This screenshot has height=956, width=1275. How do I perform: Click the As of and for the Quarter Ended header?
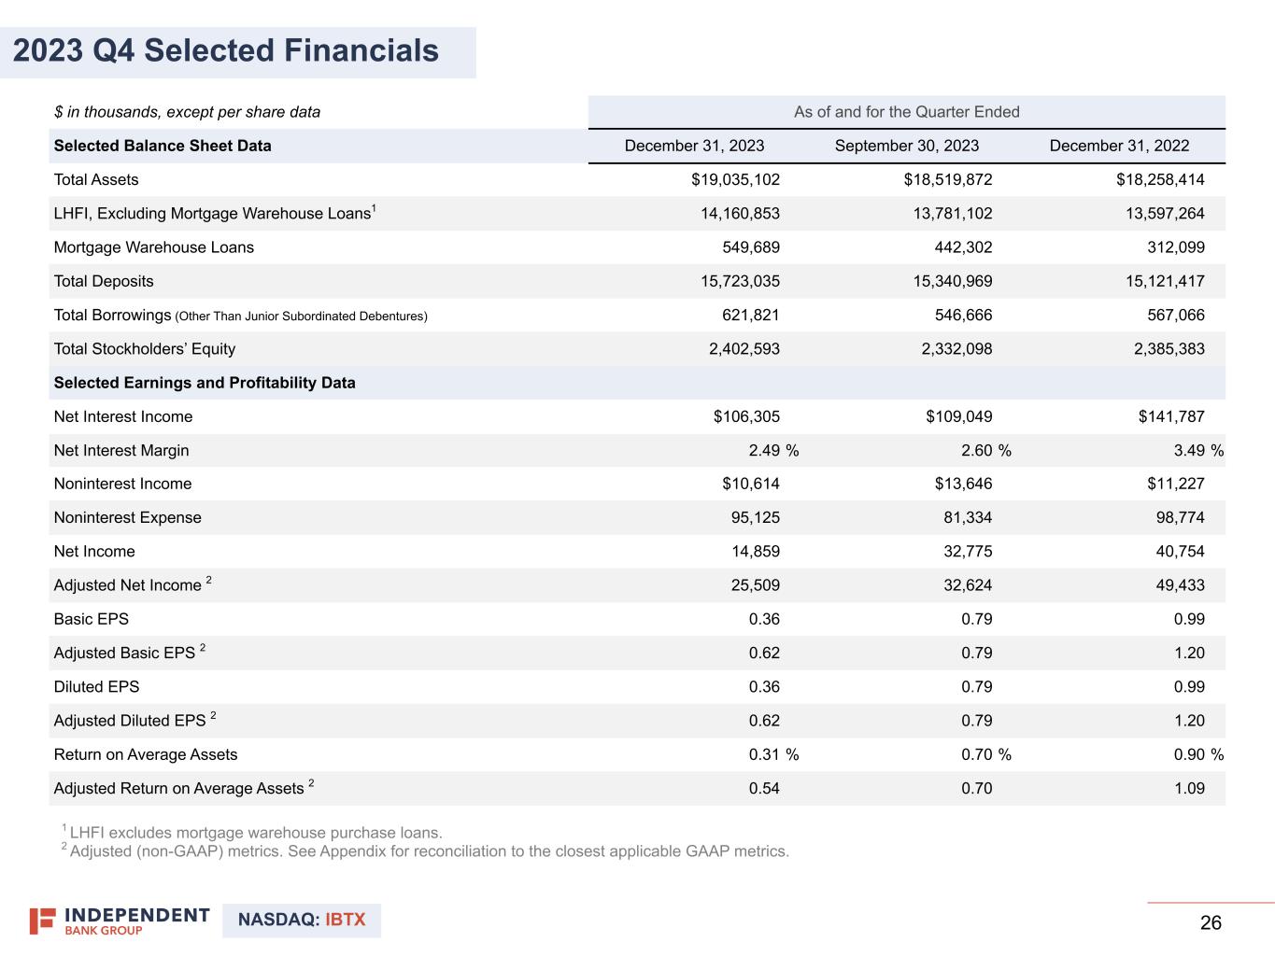pos(906,112)
